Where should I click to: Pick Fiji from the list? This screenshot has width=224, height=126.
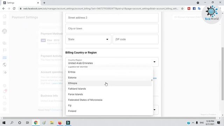point(110,105)
